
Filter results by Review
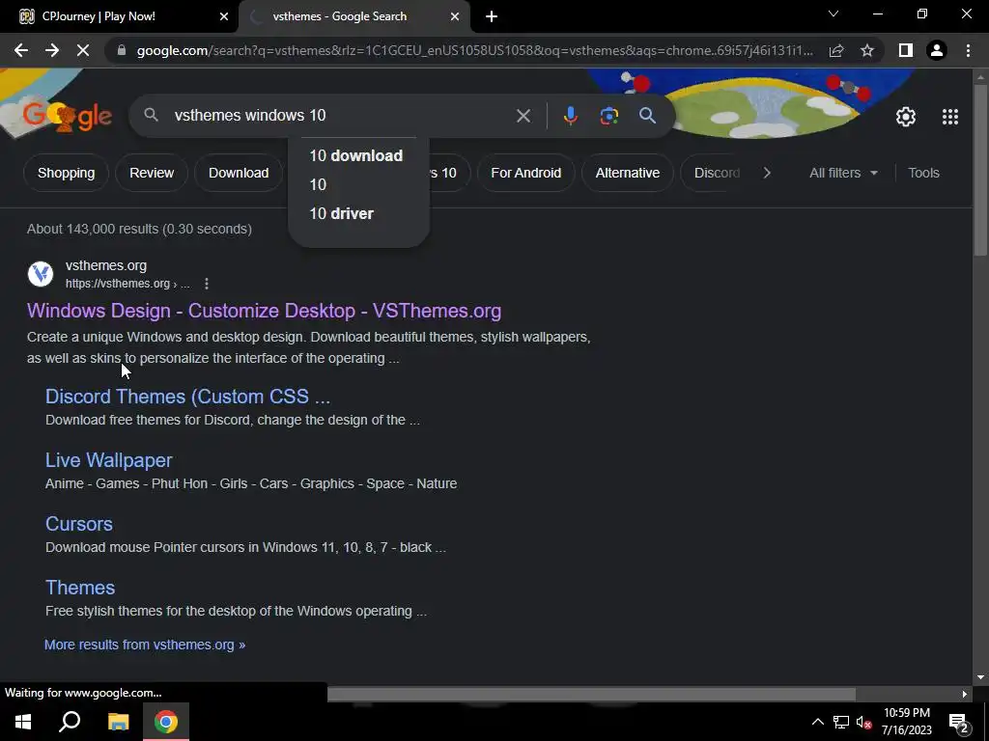click(x=152, y=173)
